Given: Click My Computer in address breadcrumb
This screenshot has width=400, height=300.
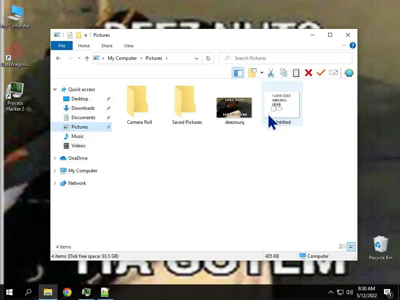Looking at the screenshot, I should (x=122, y=58).
